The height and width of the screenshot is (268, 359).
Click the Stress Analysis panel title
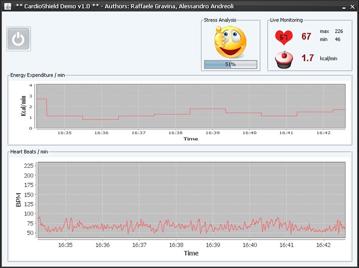220,20
